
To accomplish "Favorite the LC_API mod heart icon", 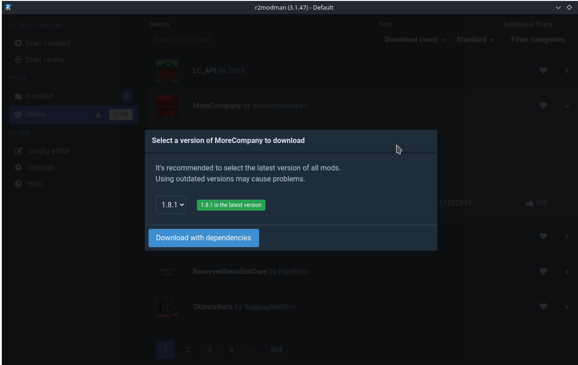I will point(543,70).
